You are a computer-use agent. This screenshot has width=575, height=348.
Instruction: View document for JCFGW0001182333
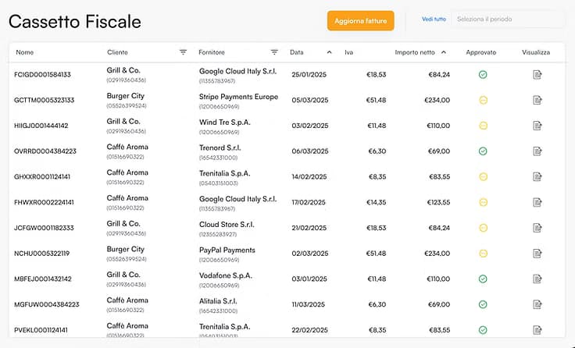(537, 228)
